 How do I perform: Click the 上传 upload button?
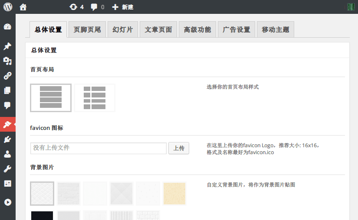pos(179,148)
